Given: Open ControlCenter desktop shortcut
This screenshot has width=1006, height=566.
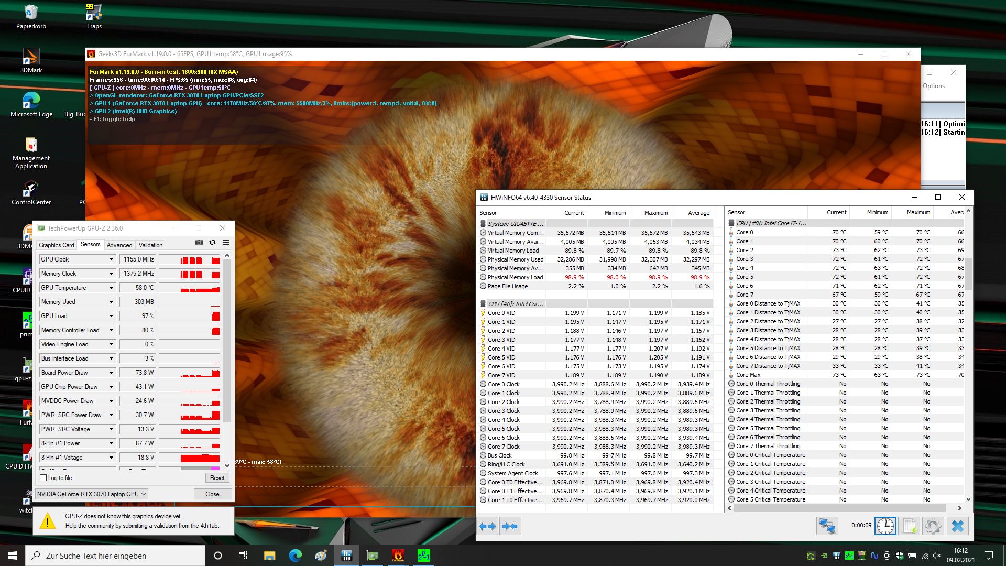Looking at the screenshot, I should (31, 193).
